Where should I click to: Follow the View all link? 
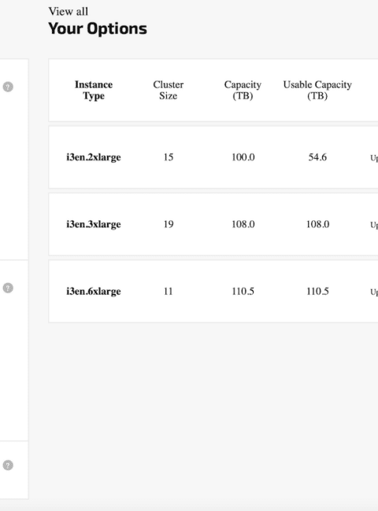coord(69,12)
